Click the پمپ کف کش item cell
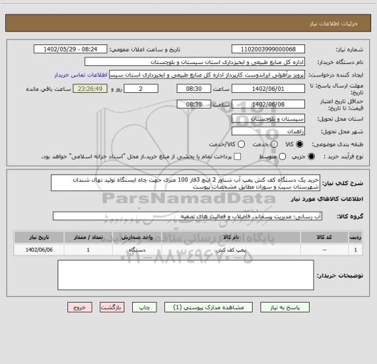Viewport: 377px width, 364px height. [231, 250]
